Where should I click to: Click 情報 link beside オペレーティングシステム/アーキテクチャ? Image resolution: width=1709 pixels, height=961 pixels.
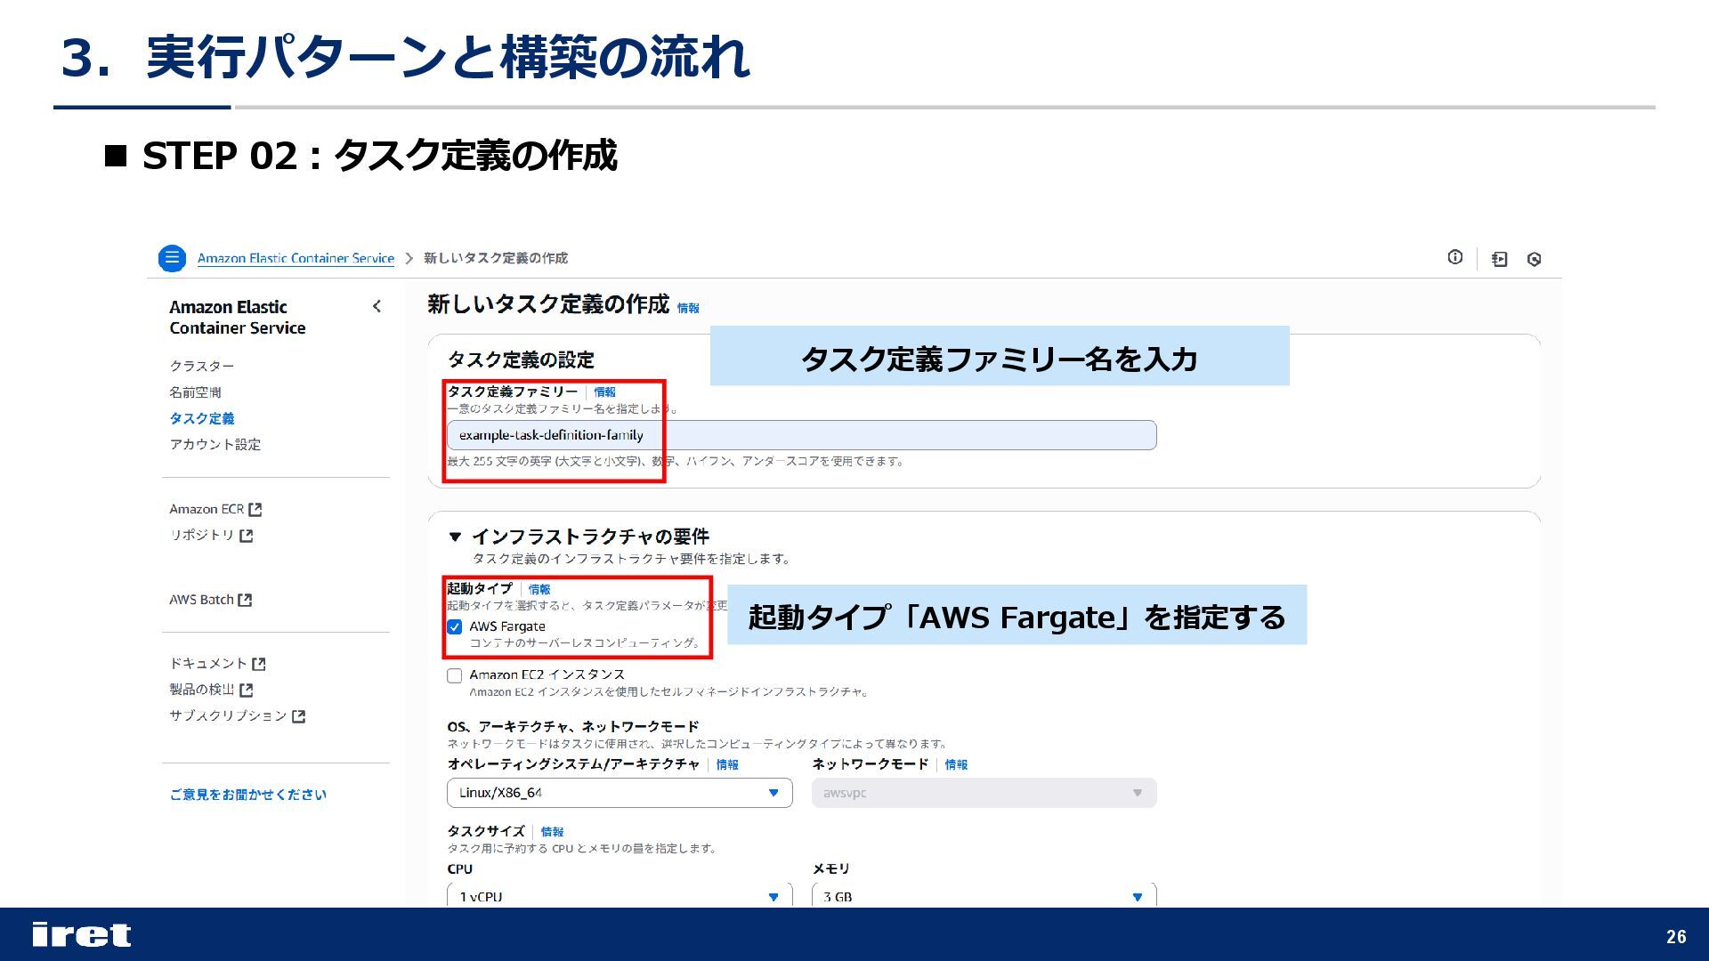[727, 764]
